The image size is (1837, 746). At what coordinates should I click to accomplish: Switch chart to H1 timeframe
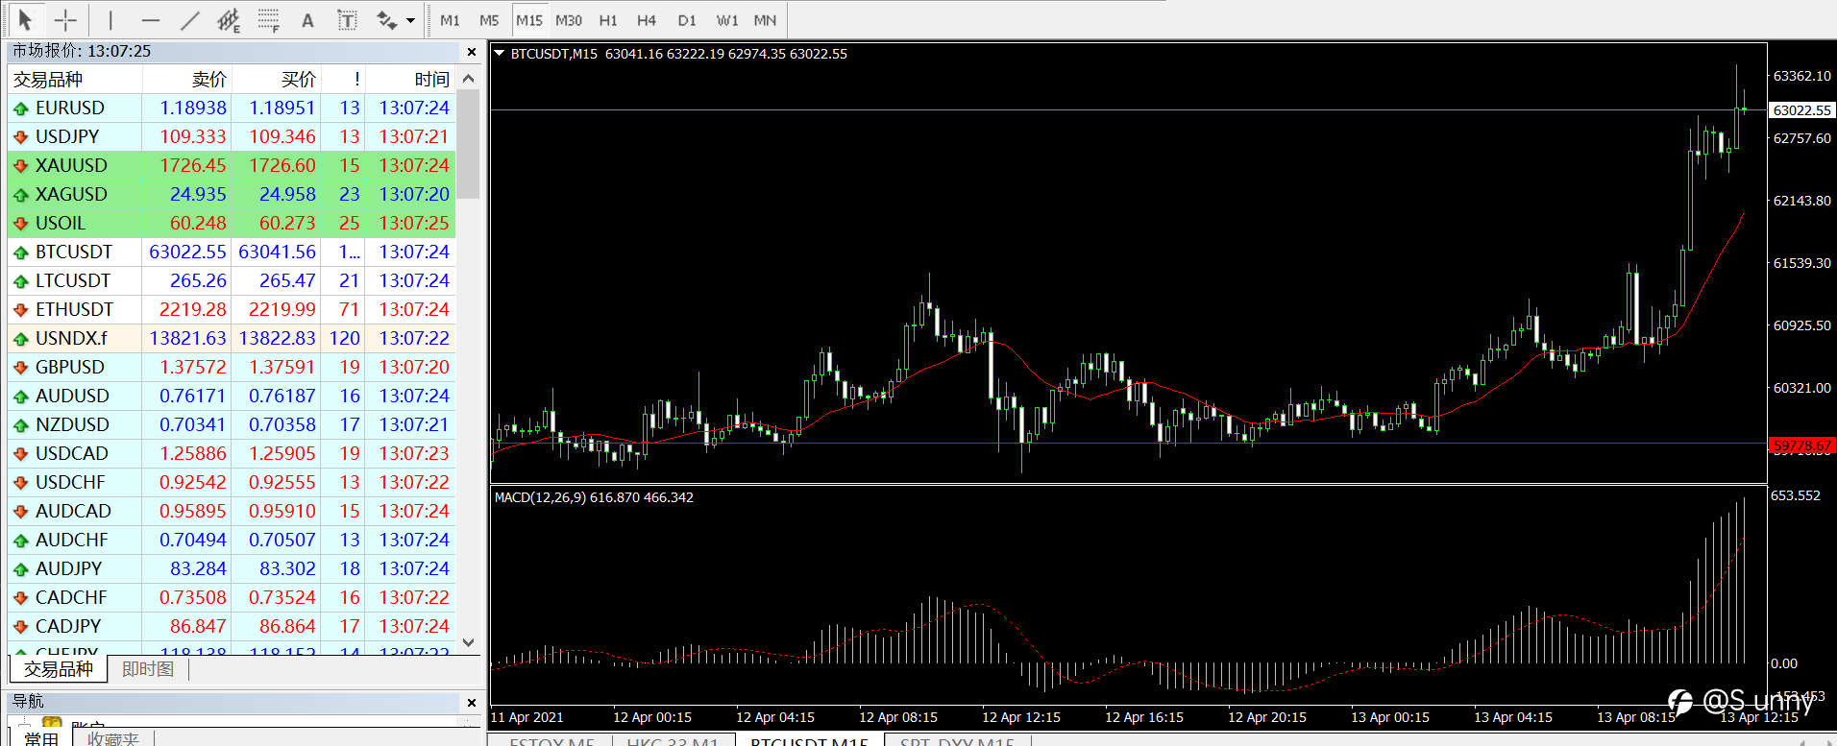[x=608, y=20]
